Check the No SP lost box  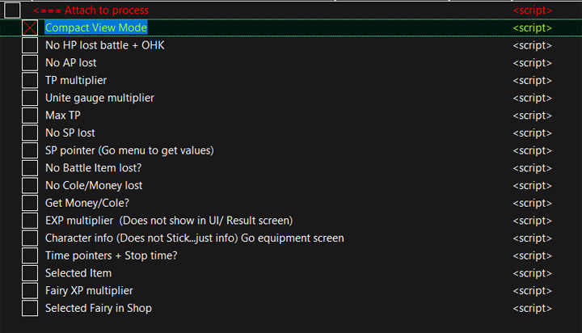click(x=30, y=133)
